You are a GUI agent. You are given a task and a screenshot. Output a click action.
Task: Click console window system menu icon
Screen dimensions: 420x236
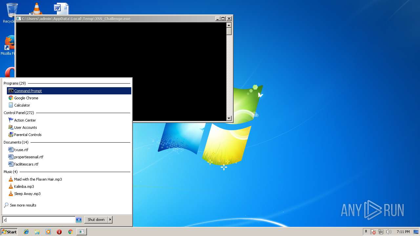pos(19,19)
